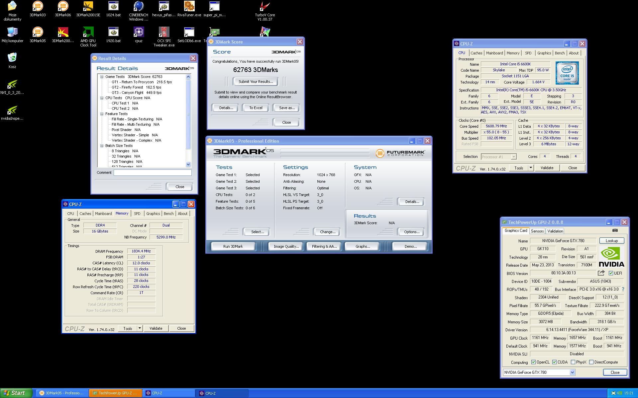The image size is (638, 398).
Task: Launch the CINEBENCH Windows shortcut
Action: 139,11
